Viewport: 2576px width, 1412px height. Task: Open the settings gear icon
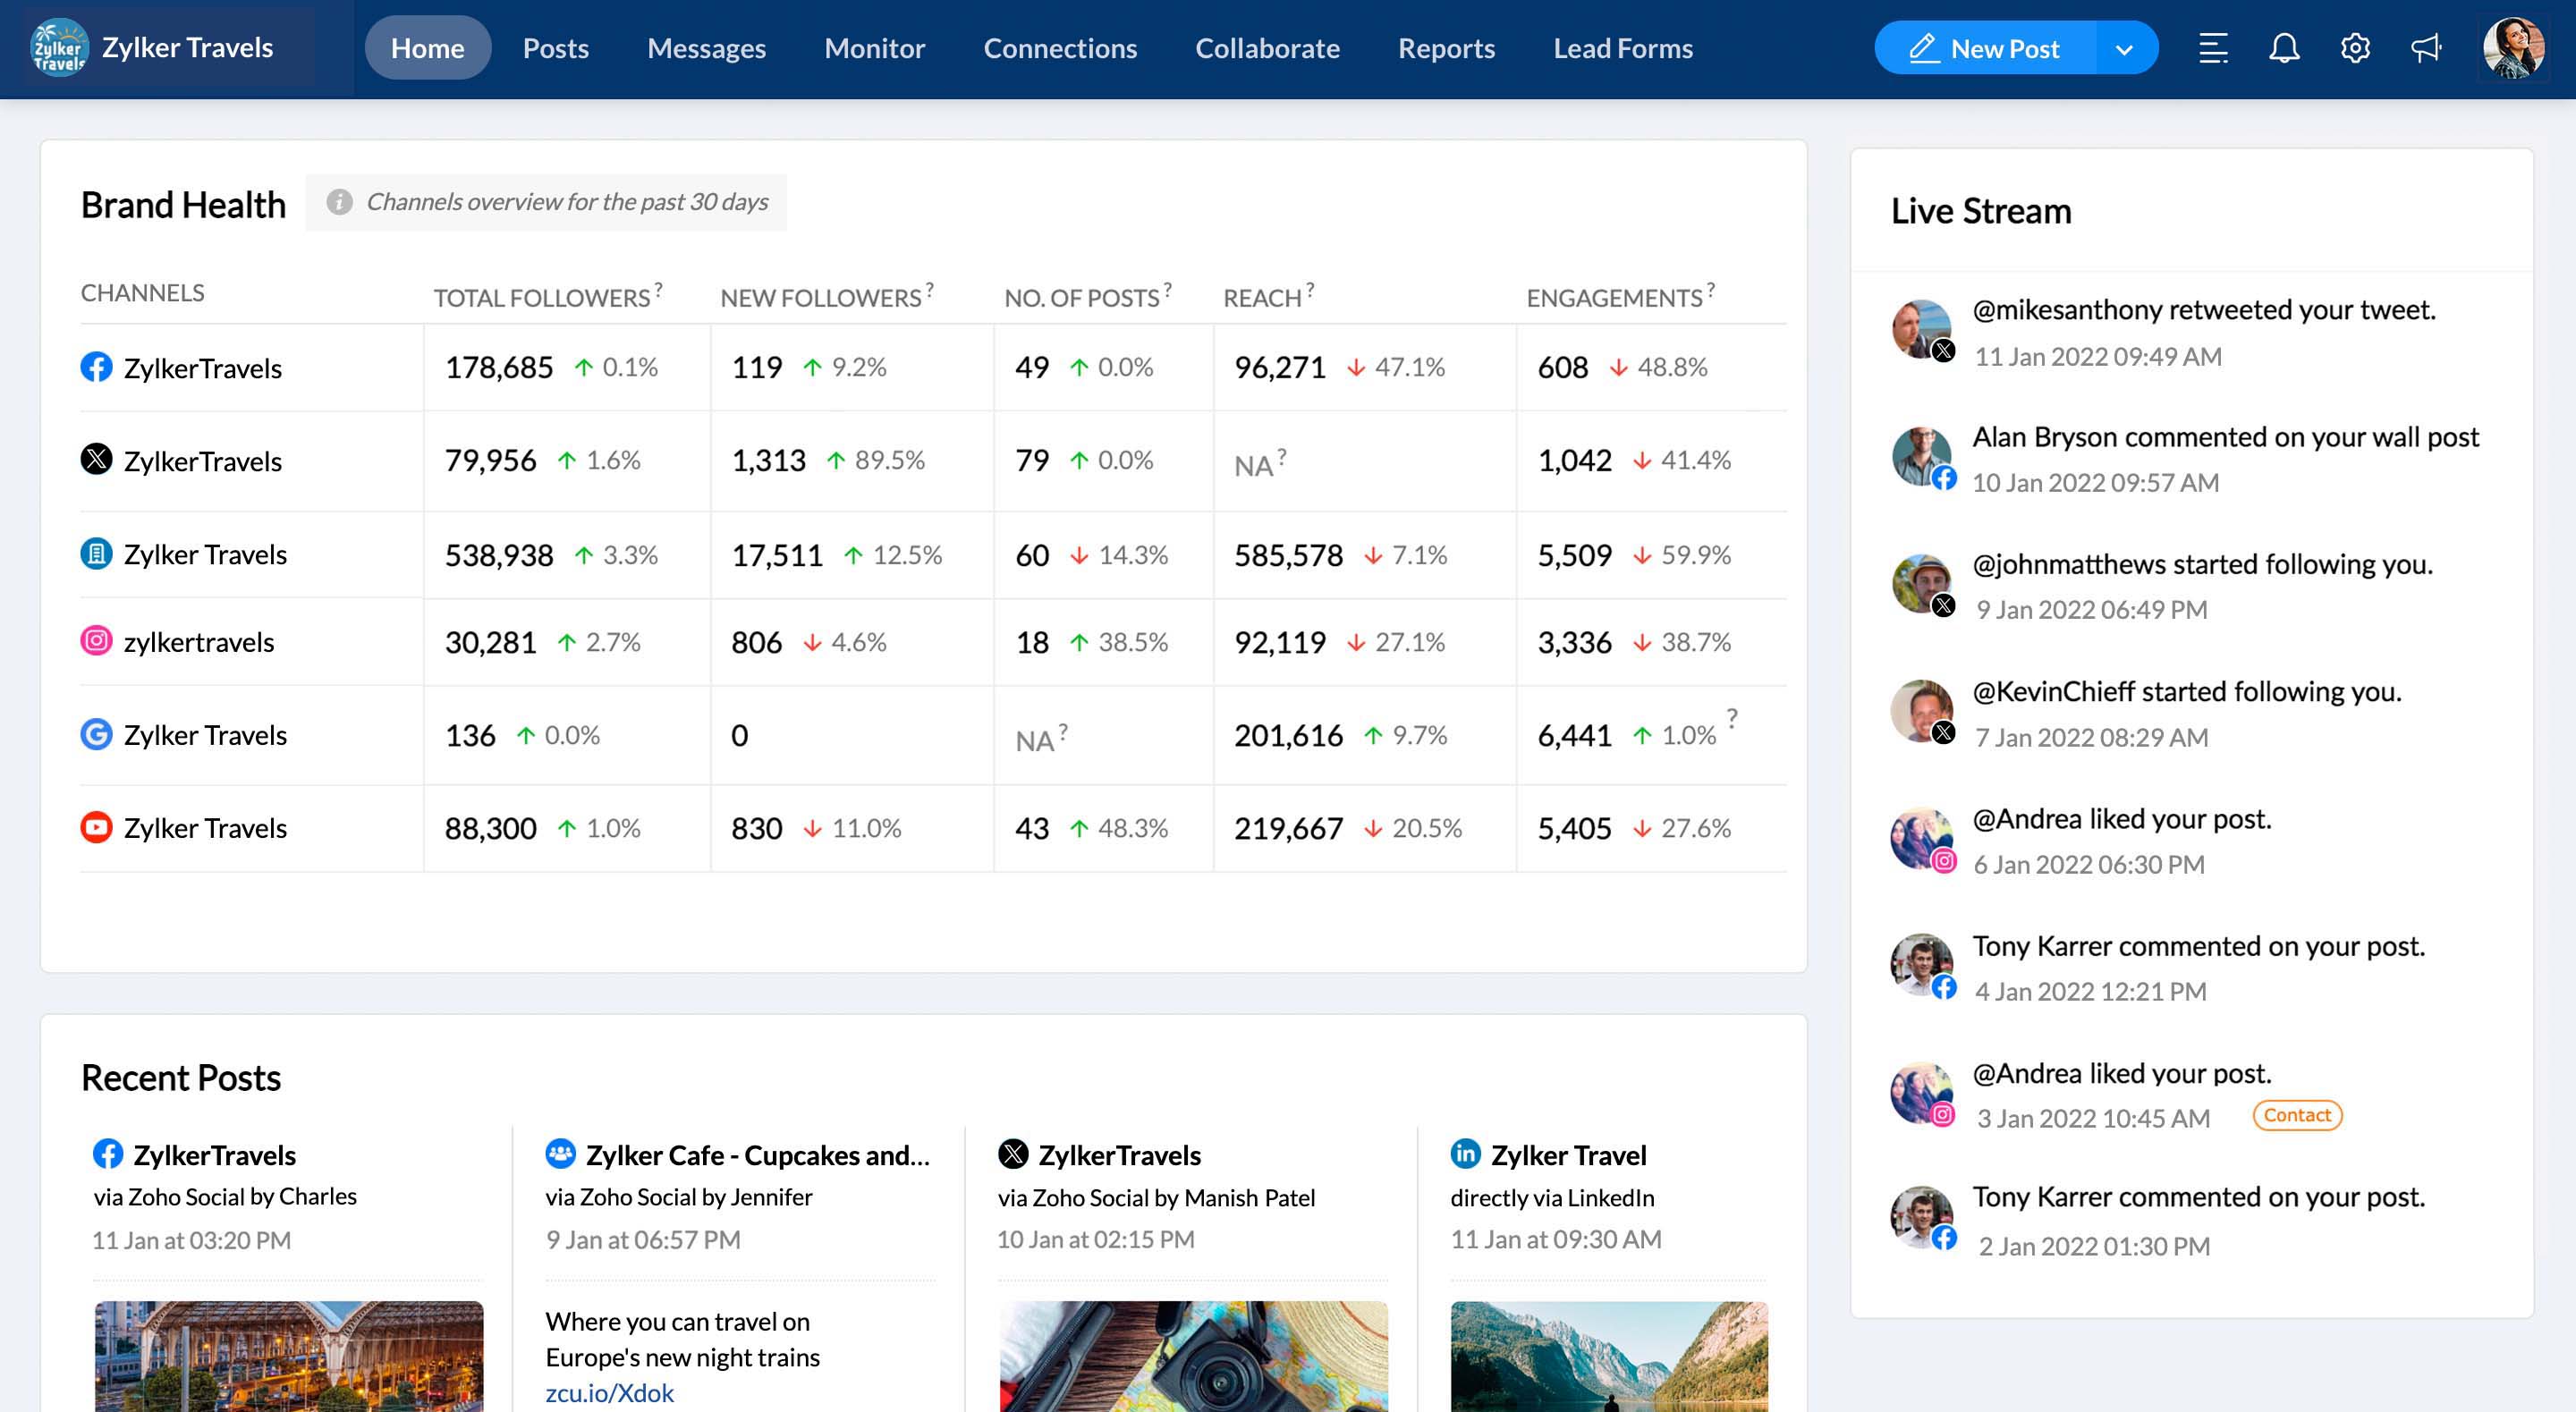click(2355, 48)
